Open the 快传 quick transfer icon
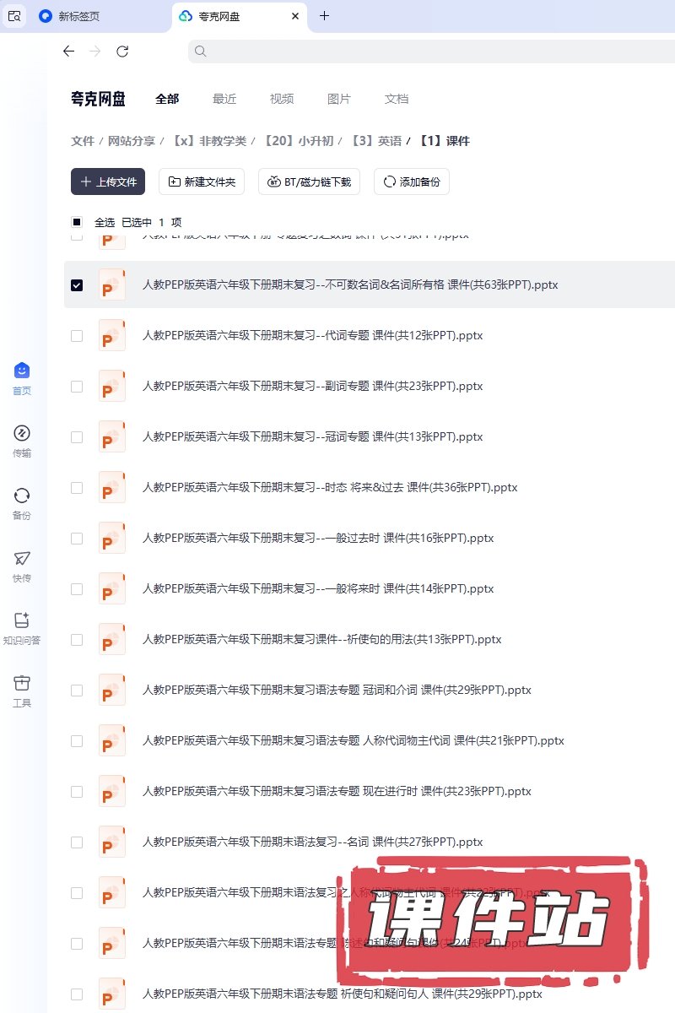The height and width of the screenshot is (1013, 675). tap(22, 559)
